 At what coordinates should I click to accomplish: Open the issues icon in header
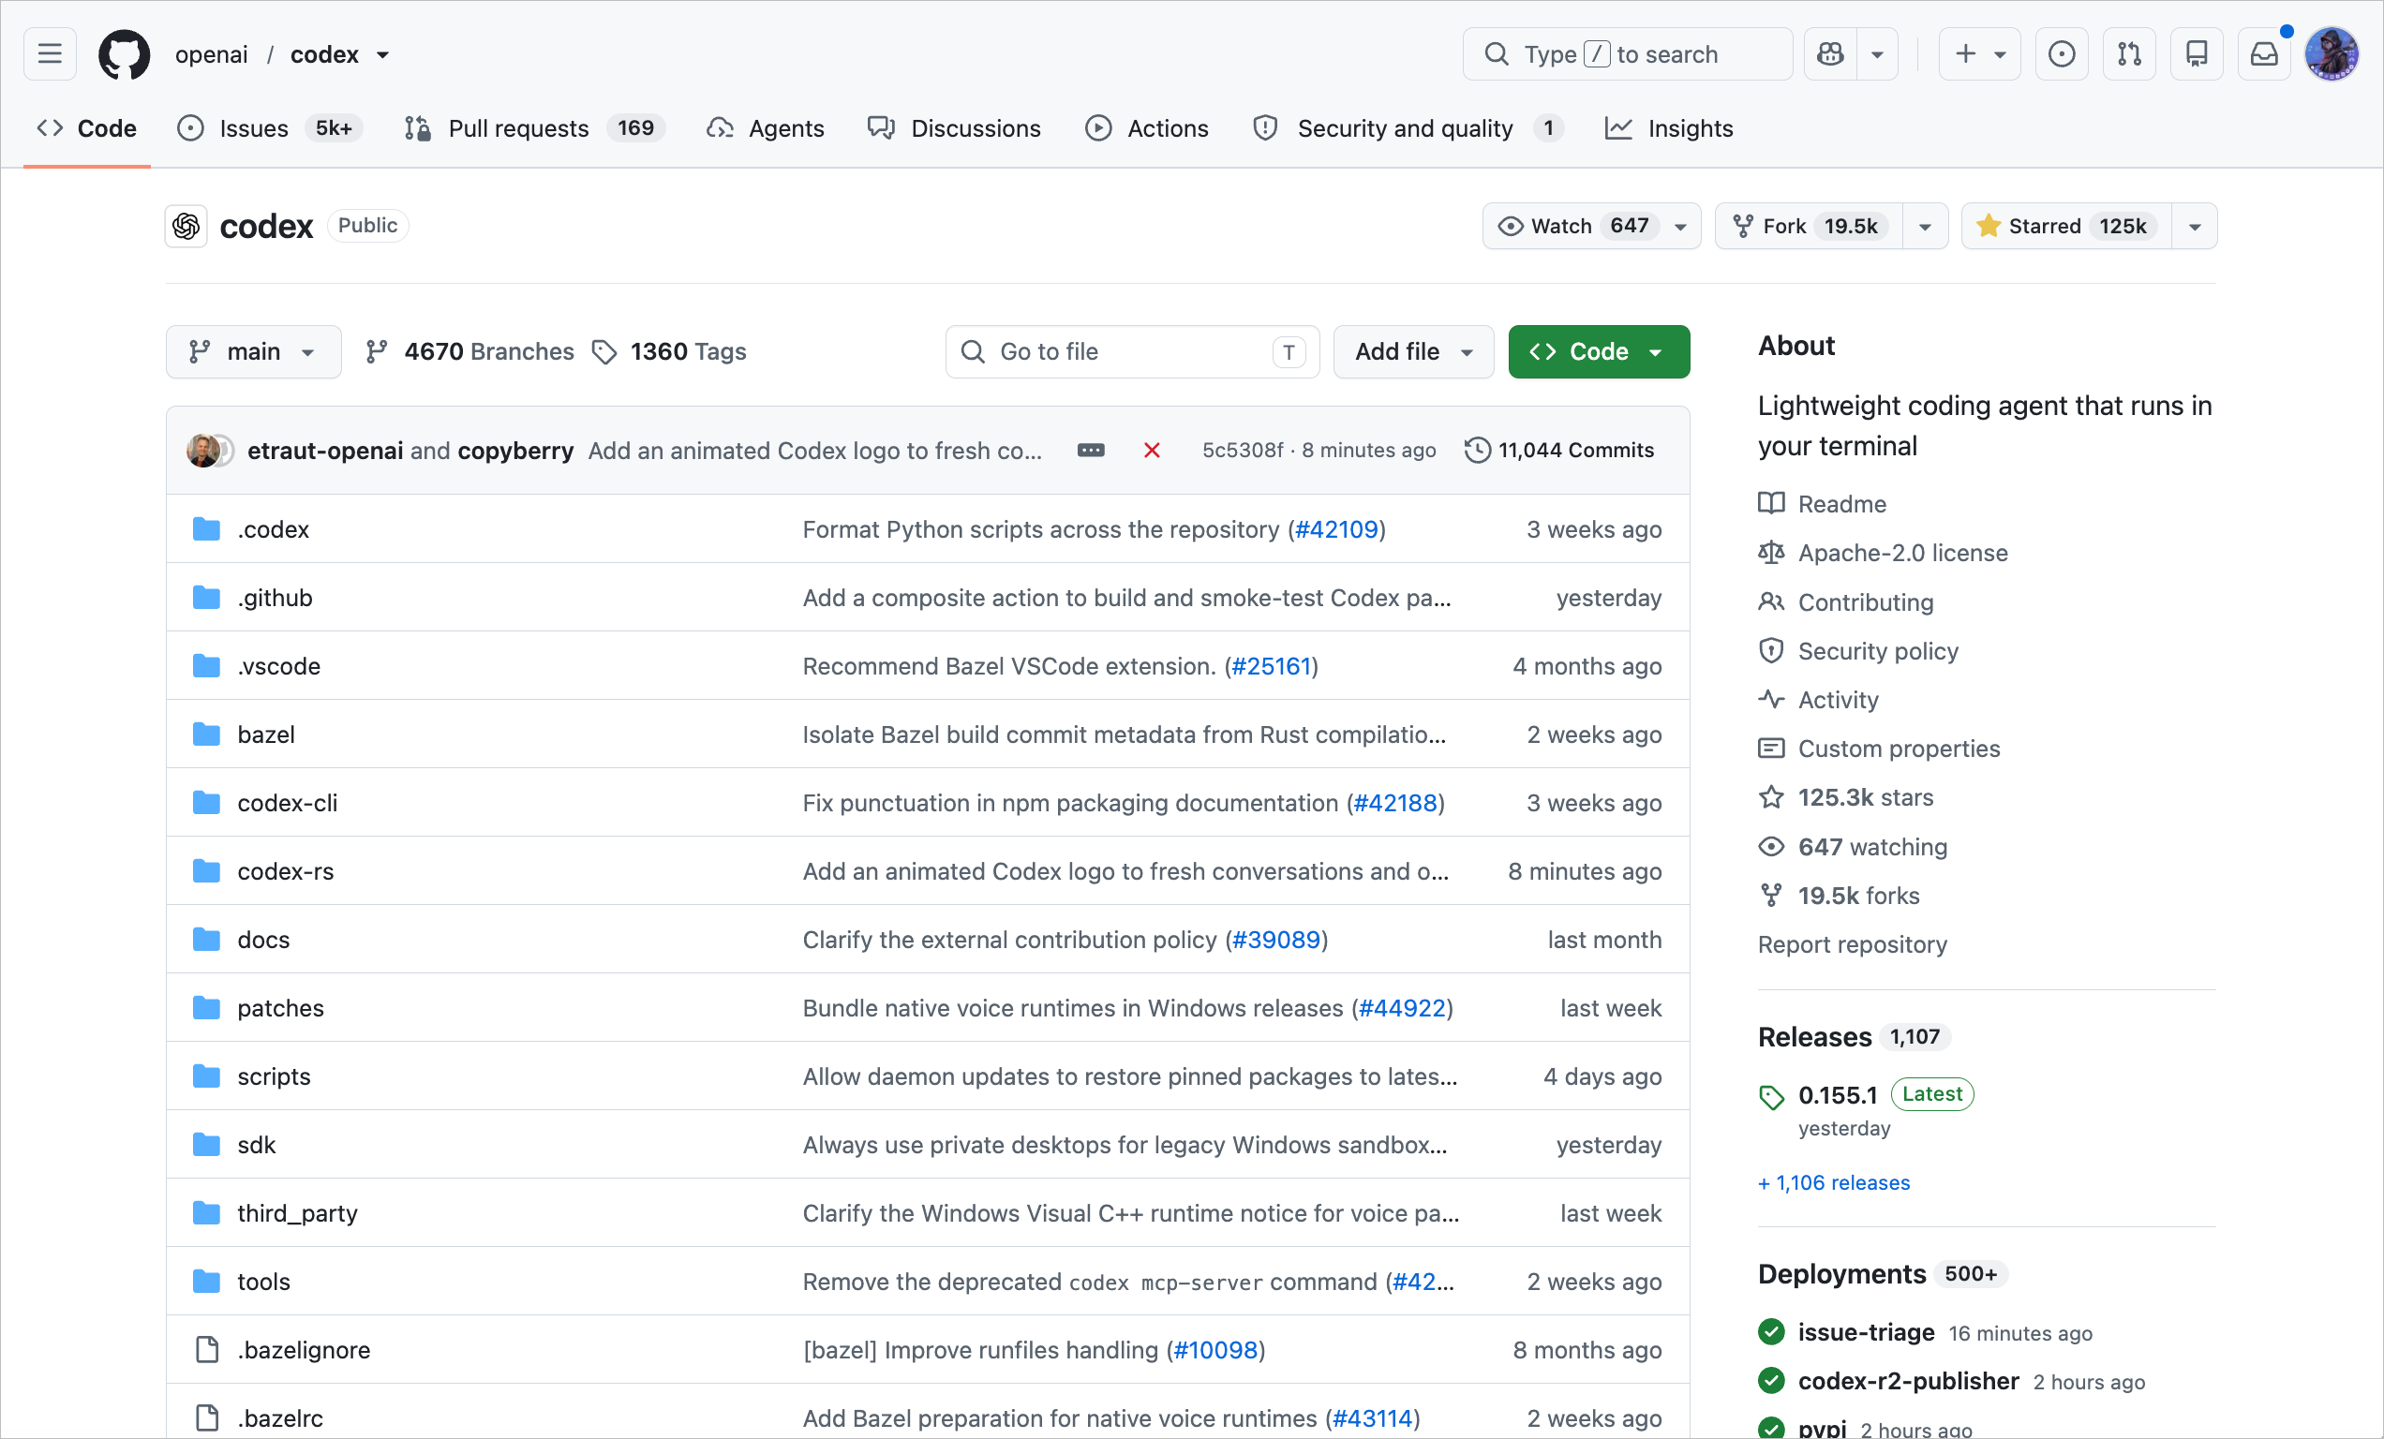tap(2061, 54)
